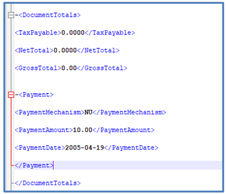Click the opening Payment tag
The image size is (226, 194).
[x=36, y=95]
